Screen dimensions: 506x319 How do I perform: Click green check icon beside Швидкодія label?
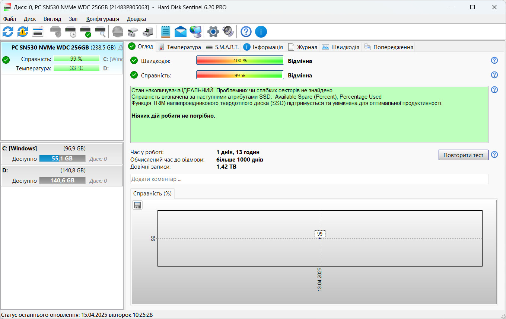(134, 61)
